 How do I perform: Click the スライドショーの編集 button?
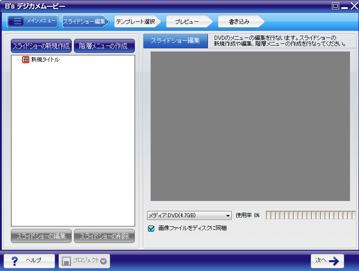tap(41, 236)
